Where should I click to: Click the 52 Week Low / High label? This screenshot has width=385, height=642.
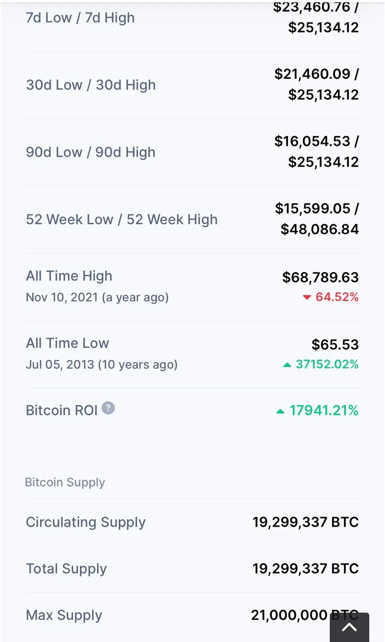(122, 220)
